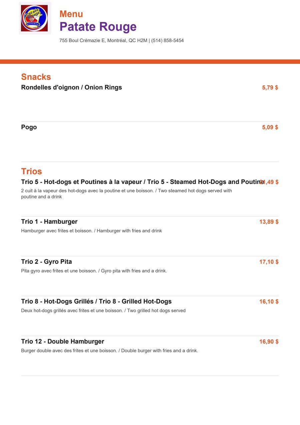The image size is (300, 425).
Task: Select Trio 8 - Grilled Hot-Dogs item
Action: (96, 301)
